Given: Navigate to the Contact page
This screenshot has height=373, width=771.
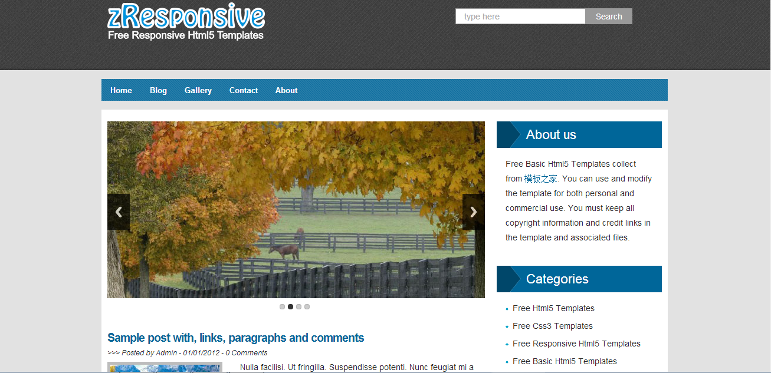Looking at the screenshot, I should pyautogui.click(x=244, y=90).
